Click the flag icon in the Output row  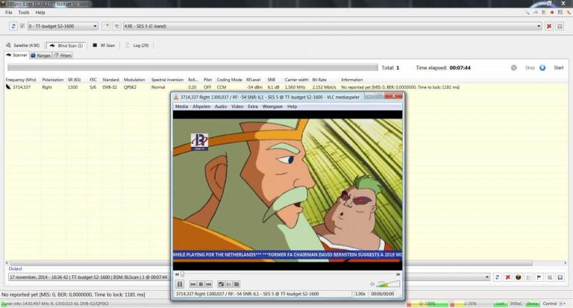[x=539, y=277]
